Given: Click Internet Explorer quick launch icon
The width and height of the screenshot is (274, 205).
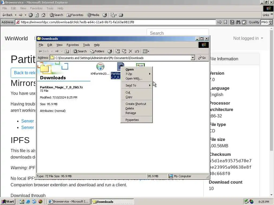Looking at the screenshot, I should click(28, 202).
